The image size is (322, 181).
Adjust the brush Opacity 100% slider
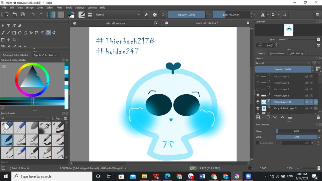coord(186,14)
